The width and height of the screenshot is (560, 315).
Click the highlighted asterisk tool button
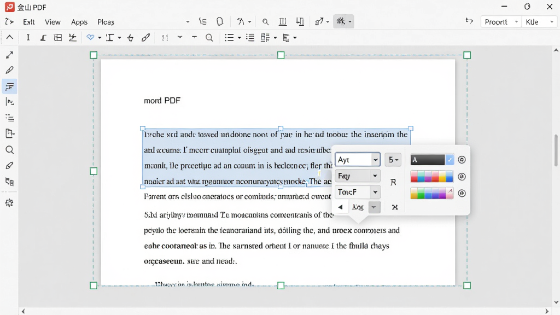pyautogui.click(x=341, y=21)
